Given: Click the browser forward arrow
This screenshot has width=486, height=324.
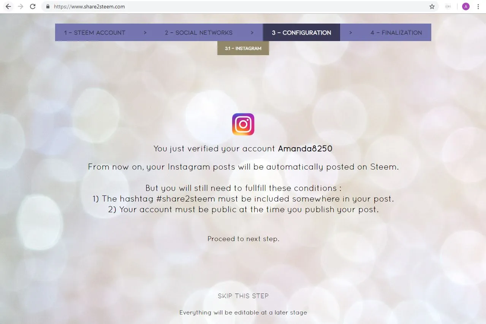Looking at the screenshot, I should 21,6.
